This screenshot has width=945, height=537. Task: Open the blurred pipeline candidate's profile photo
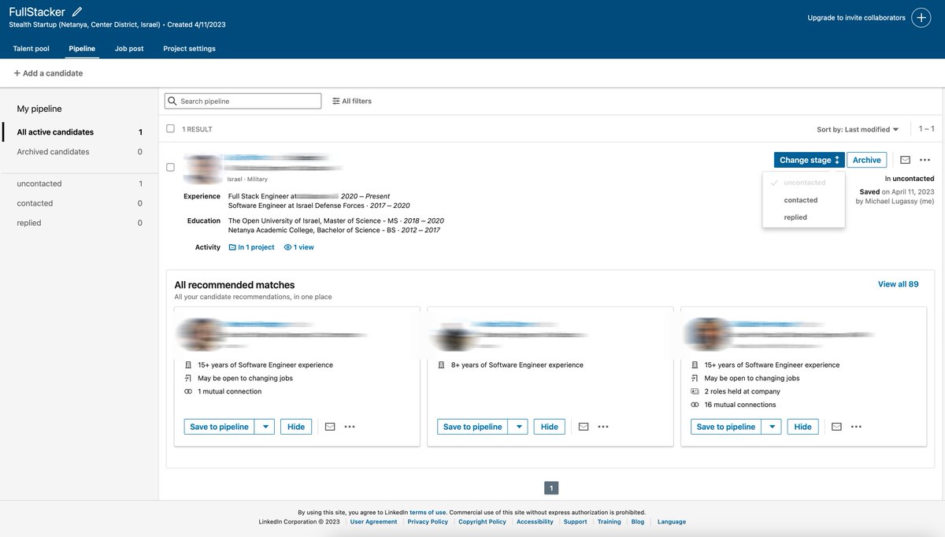click(203, 168)
